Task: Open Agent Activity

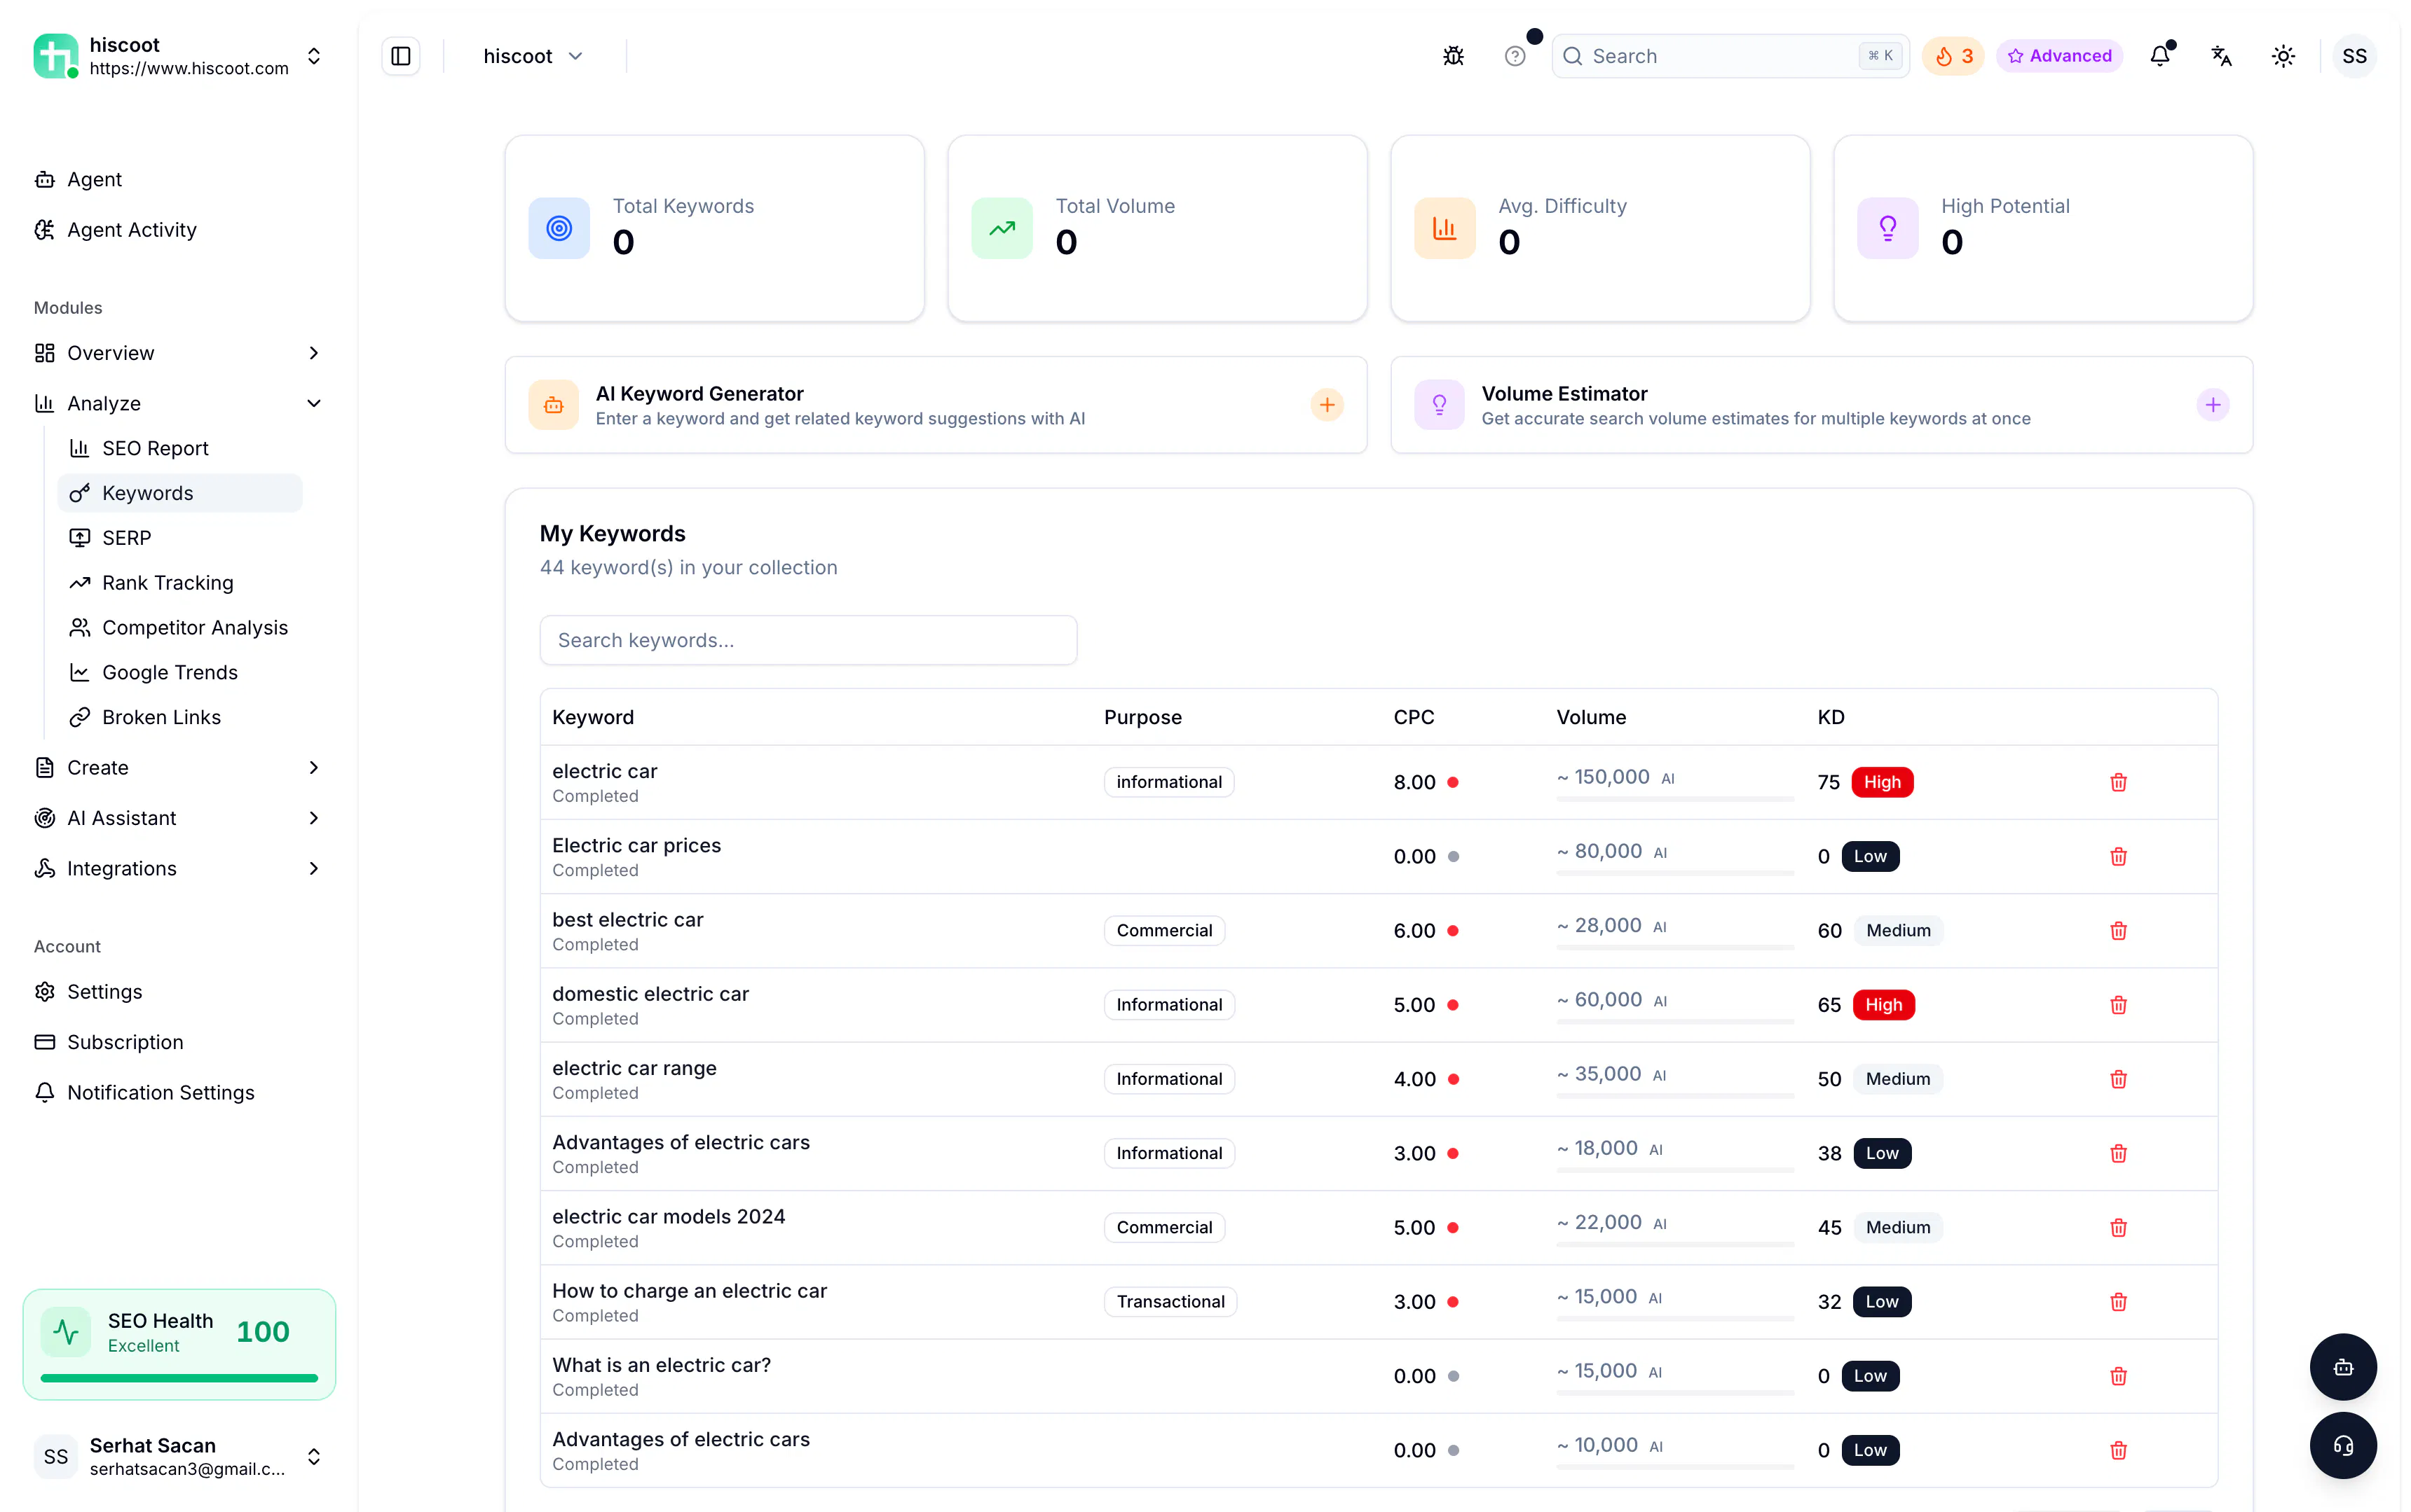Action: 179,230
